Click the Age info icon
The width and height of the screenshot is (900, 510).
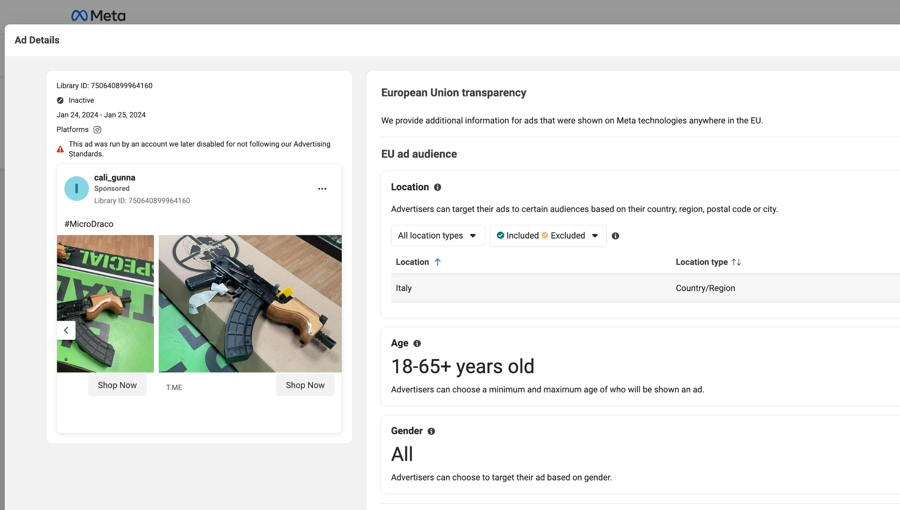[417, 344]
